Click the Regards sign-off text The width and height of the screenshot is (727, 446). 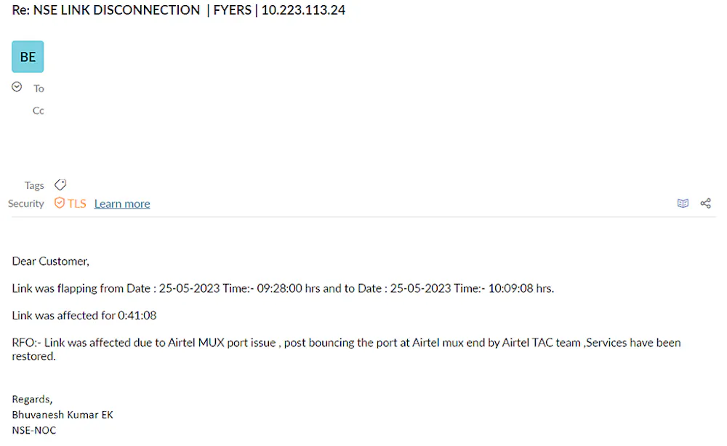click(32, 399)
